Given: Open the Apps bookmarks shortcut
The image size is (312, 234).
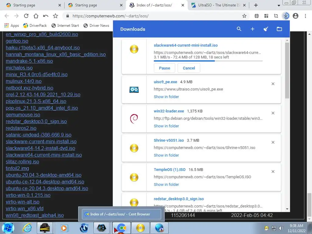Looking at the screenshot, I should 12,26.
